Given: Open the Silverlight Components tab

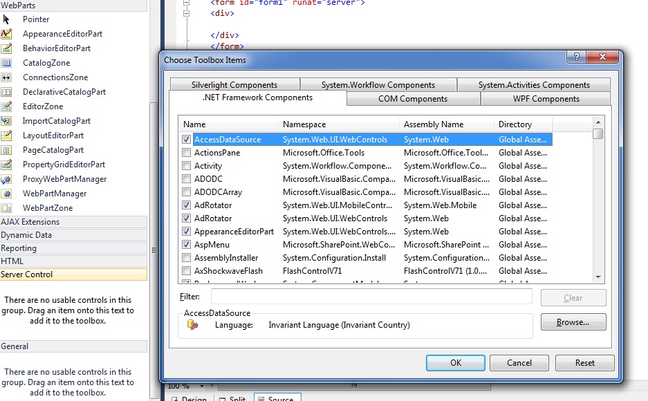Looking at the screenshot, I should [x=237, y=84].
